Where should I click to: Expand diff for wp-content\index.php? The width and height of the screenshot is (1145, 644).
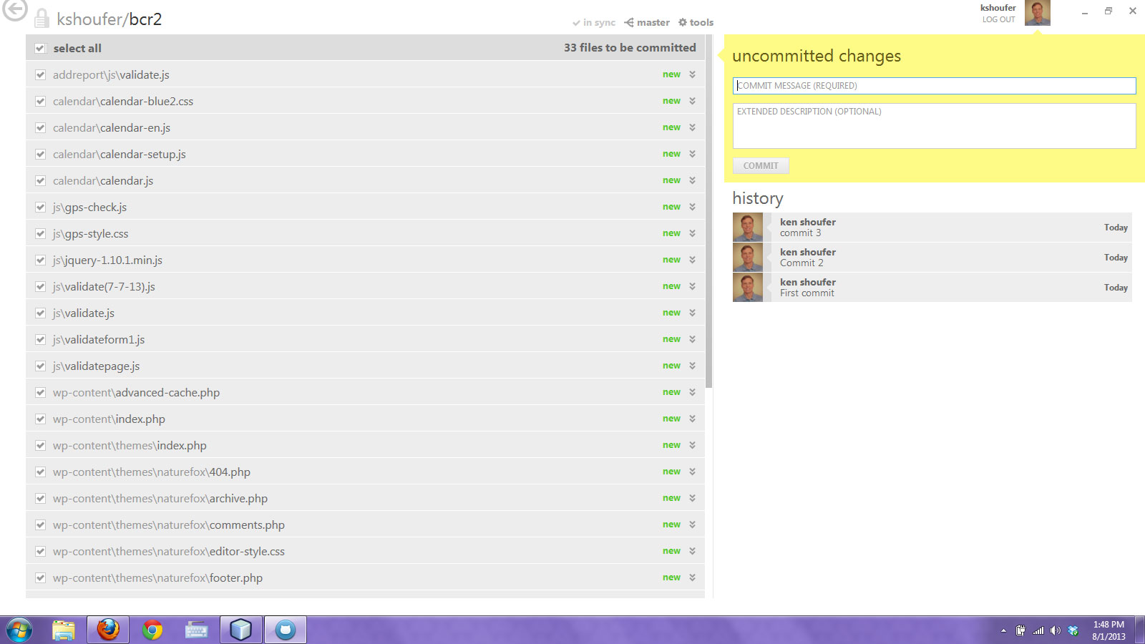tap(692, 419)
